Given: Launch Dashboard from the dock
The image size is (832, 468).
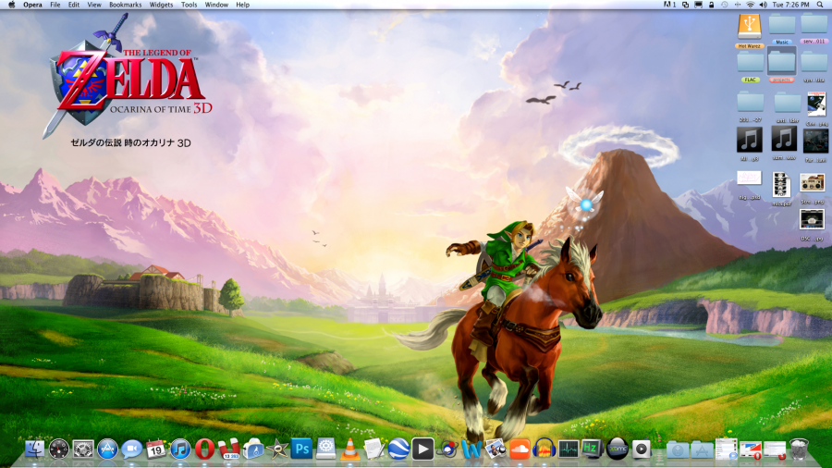Looking at the screenshot, I should click(x=59, y=450).
